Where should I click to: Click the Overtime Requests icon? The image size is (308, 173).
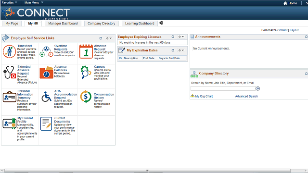coord(46,51)
